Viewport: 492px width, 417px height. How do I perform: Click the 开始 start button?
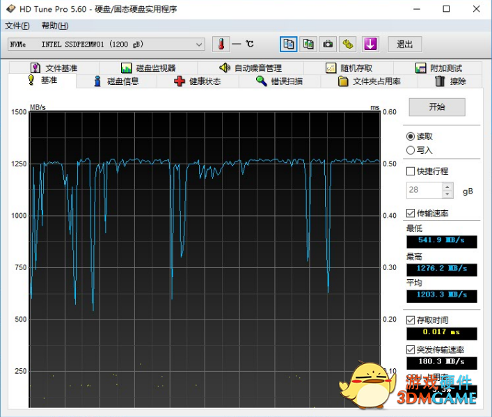tap(437, 107)
